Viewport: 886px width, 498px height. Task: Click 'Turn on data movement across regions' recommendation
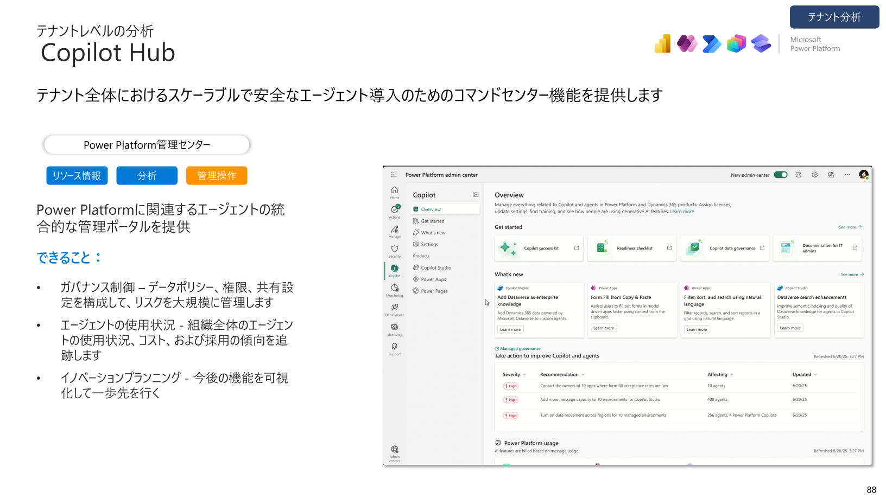click(x=603, y=415)
